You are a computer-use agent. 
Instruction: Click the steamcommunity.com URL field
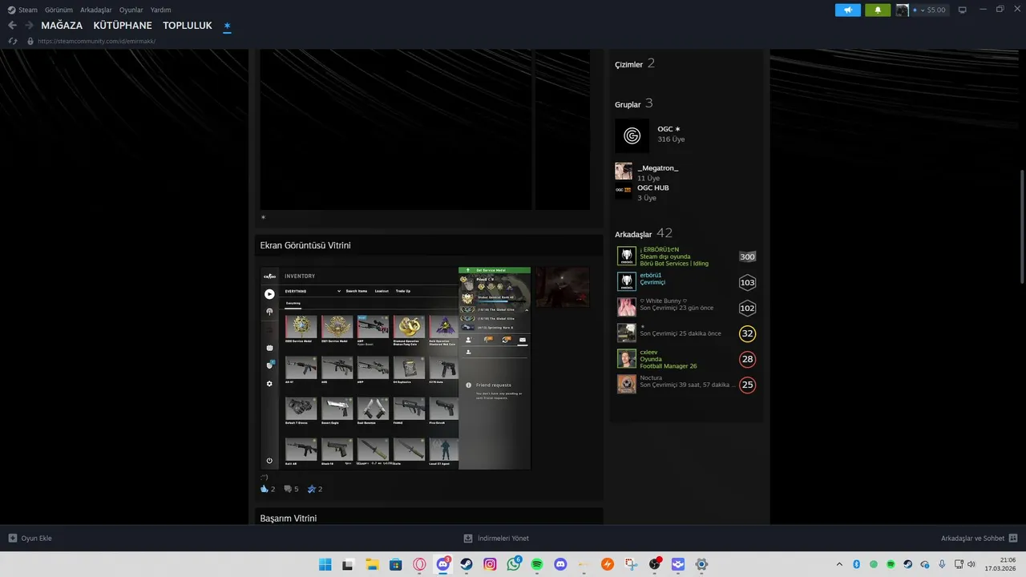[96, 41]
